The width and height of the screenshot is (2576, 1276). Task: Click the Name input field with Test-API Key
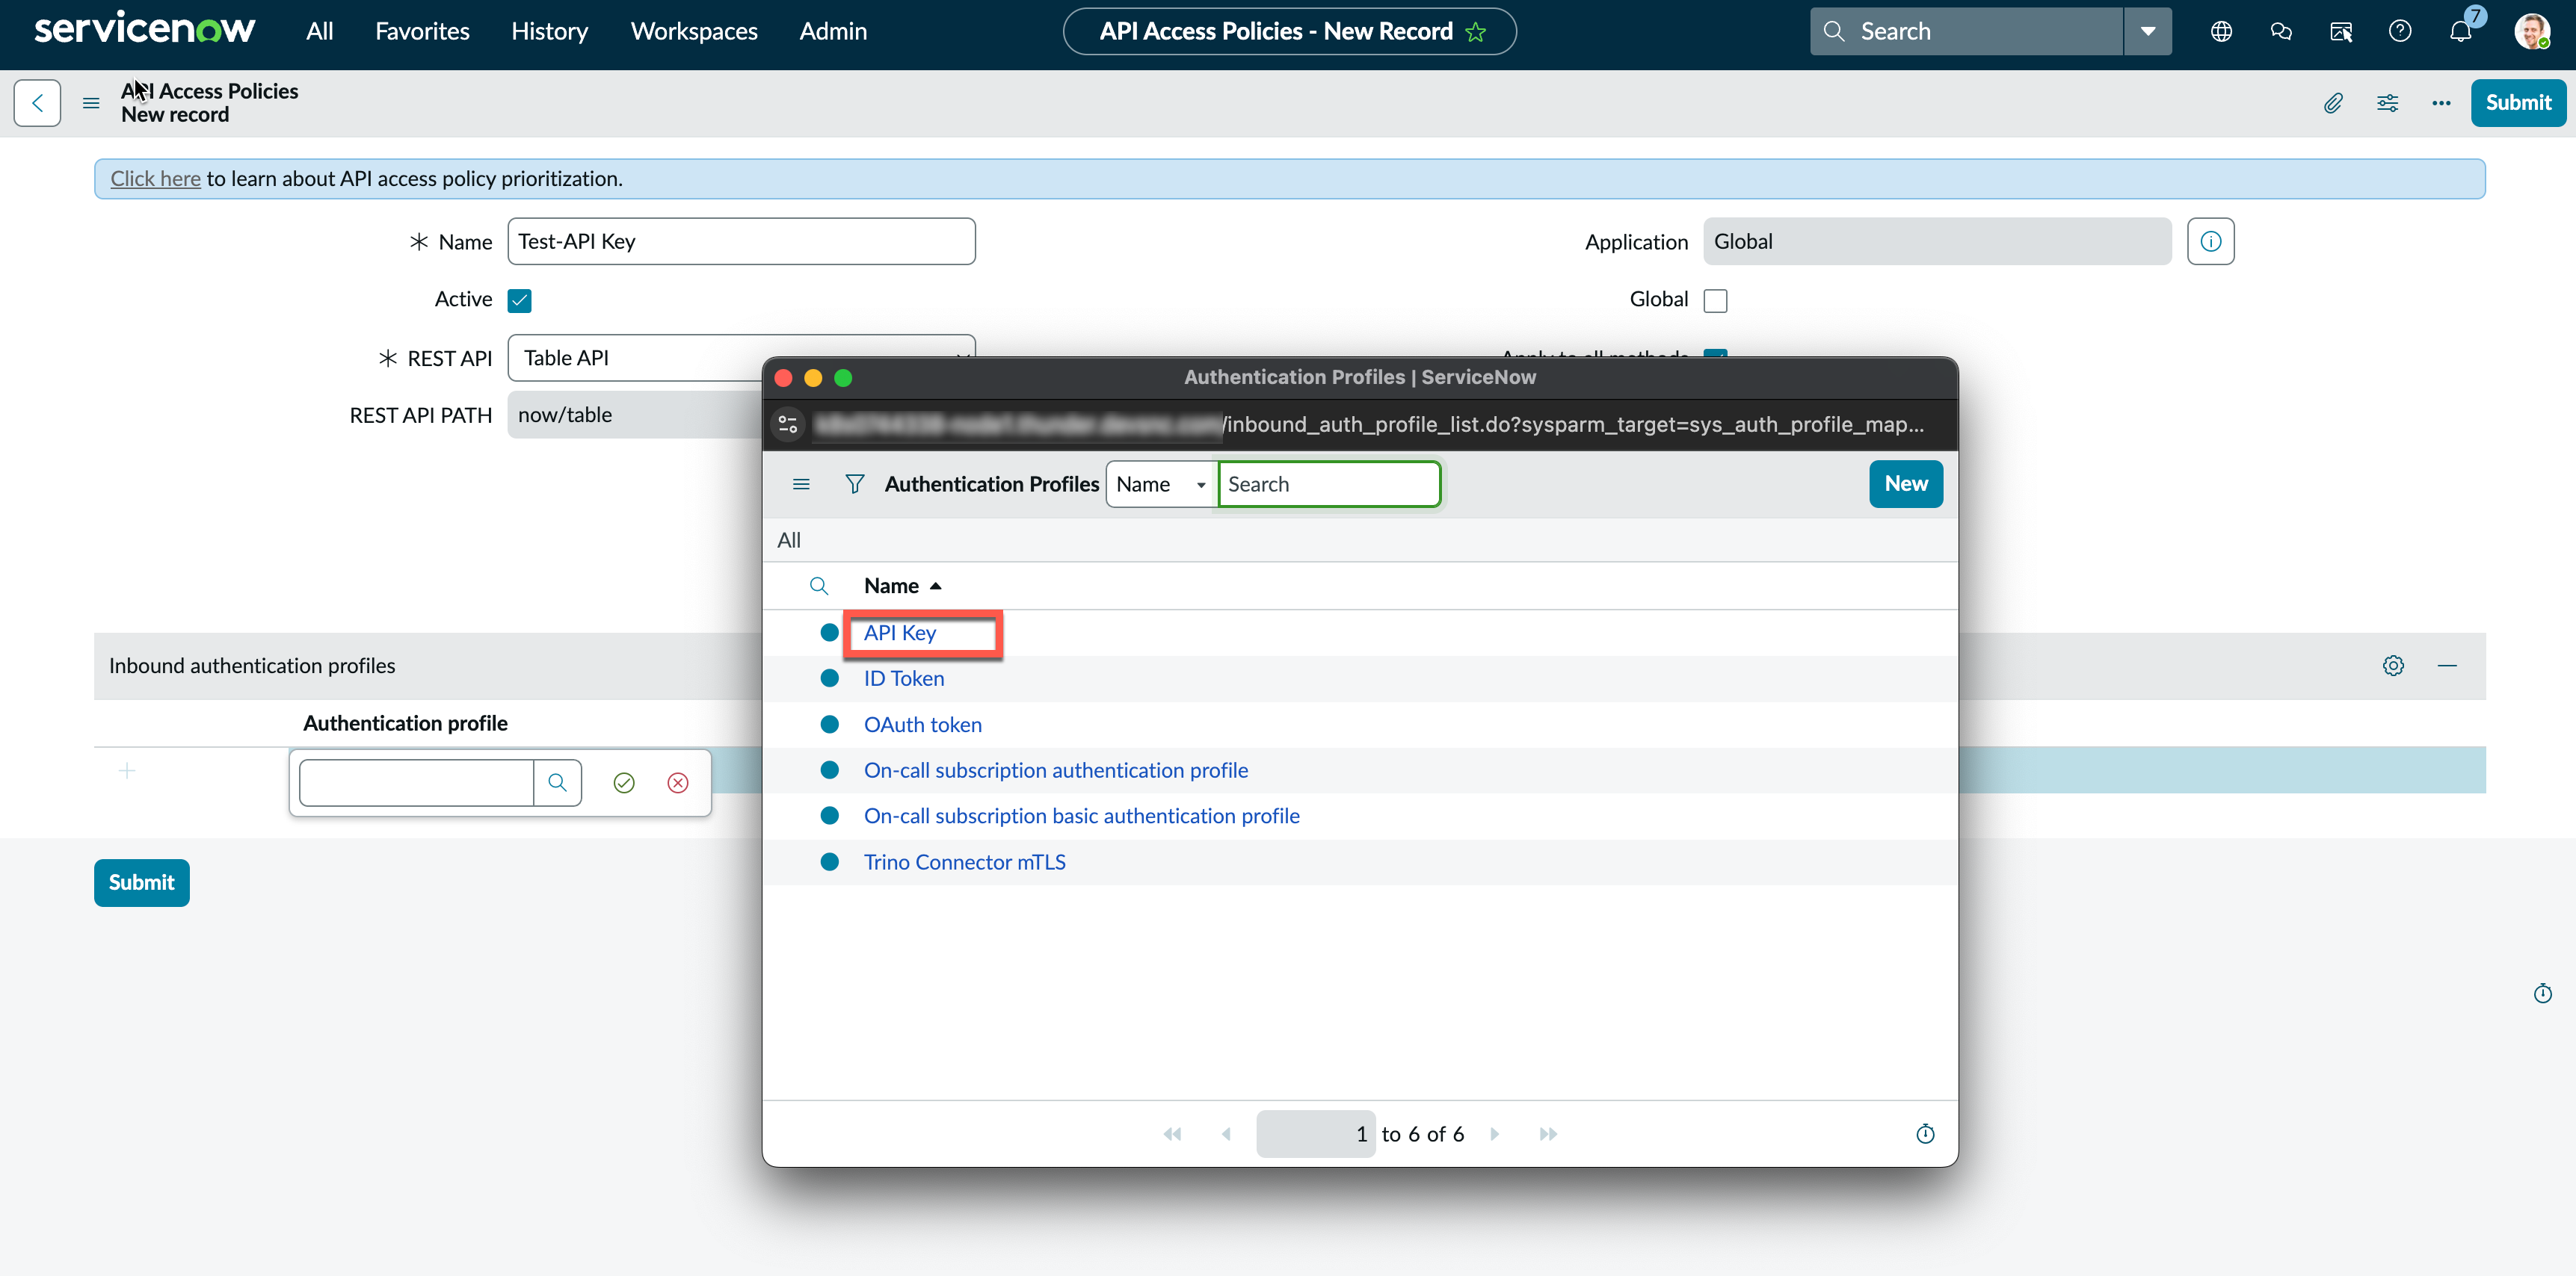pos(741,242)
